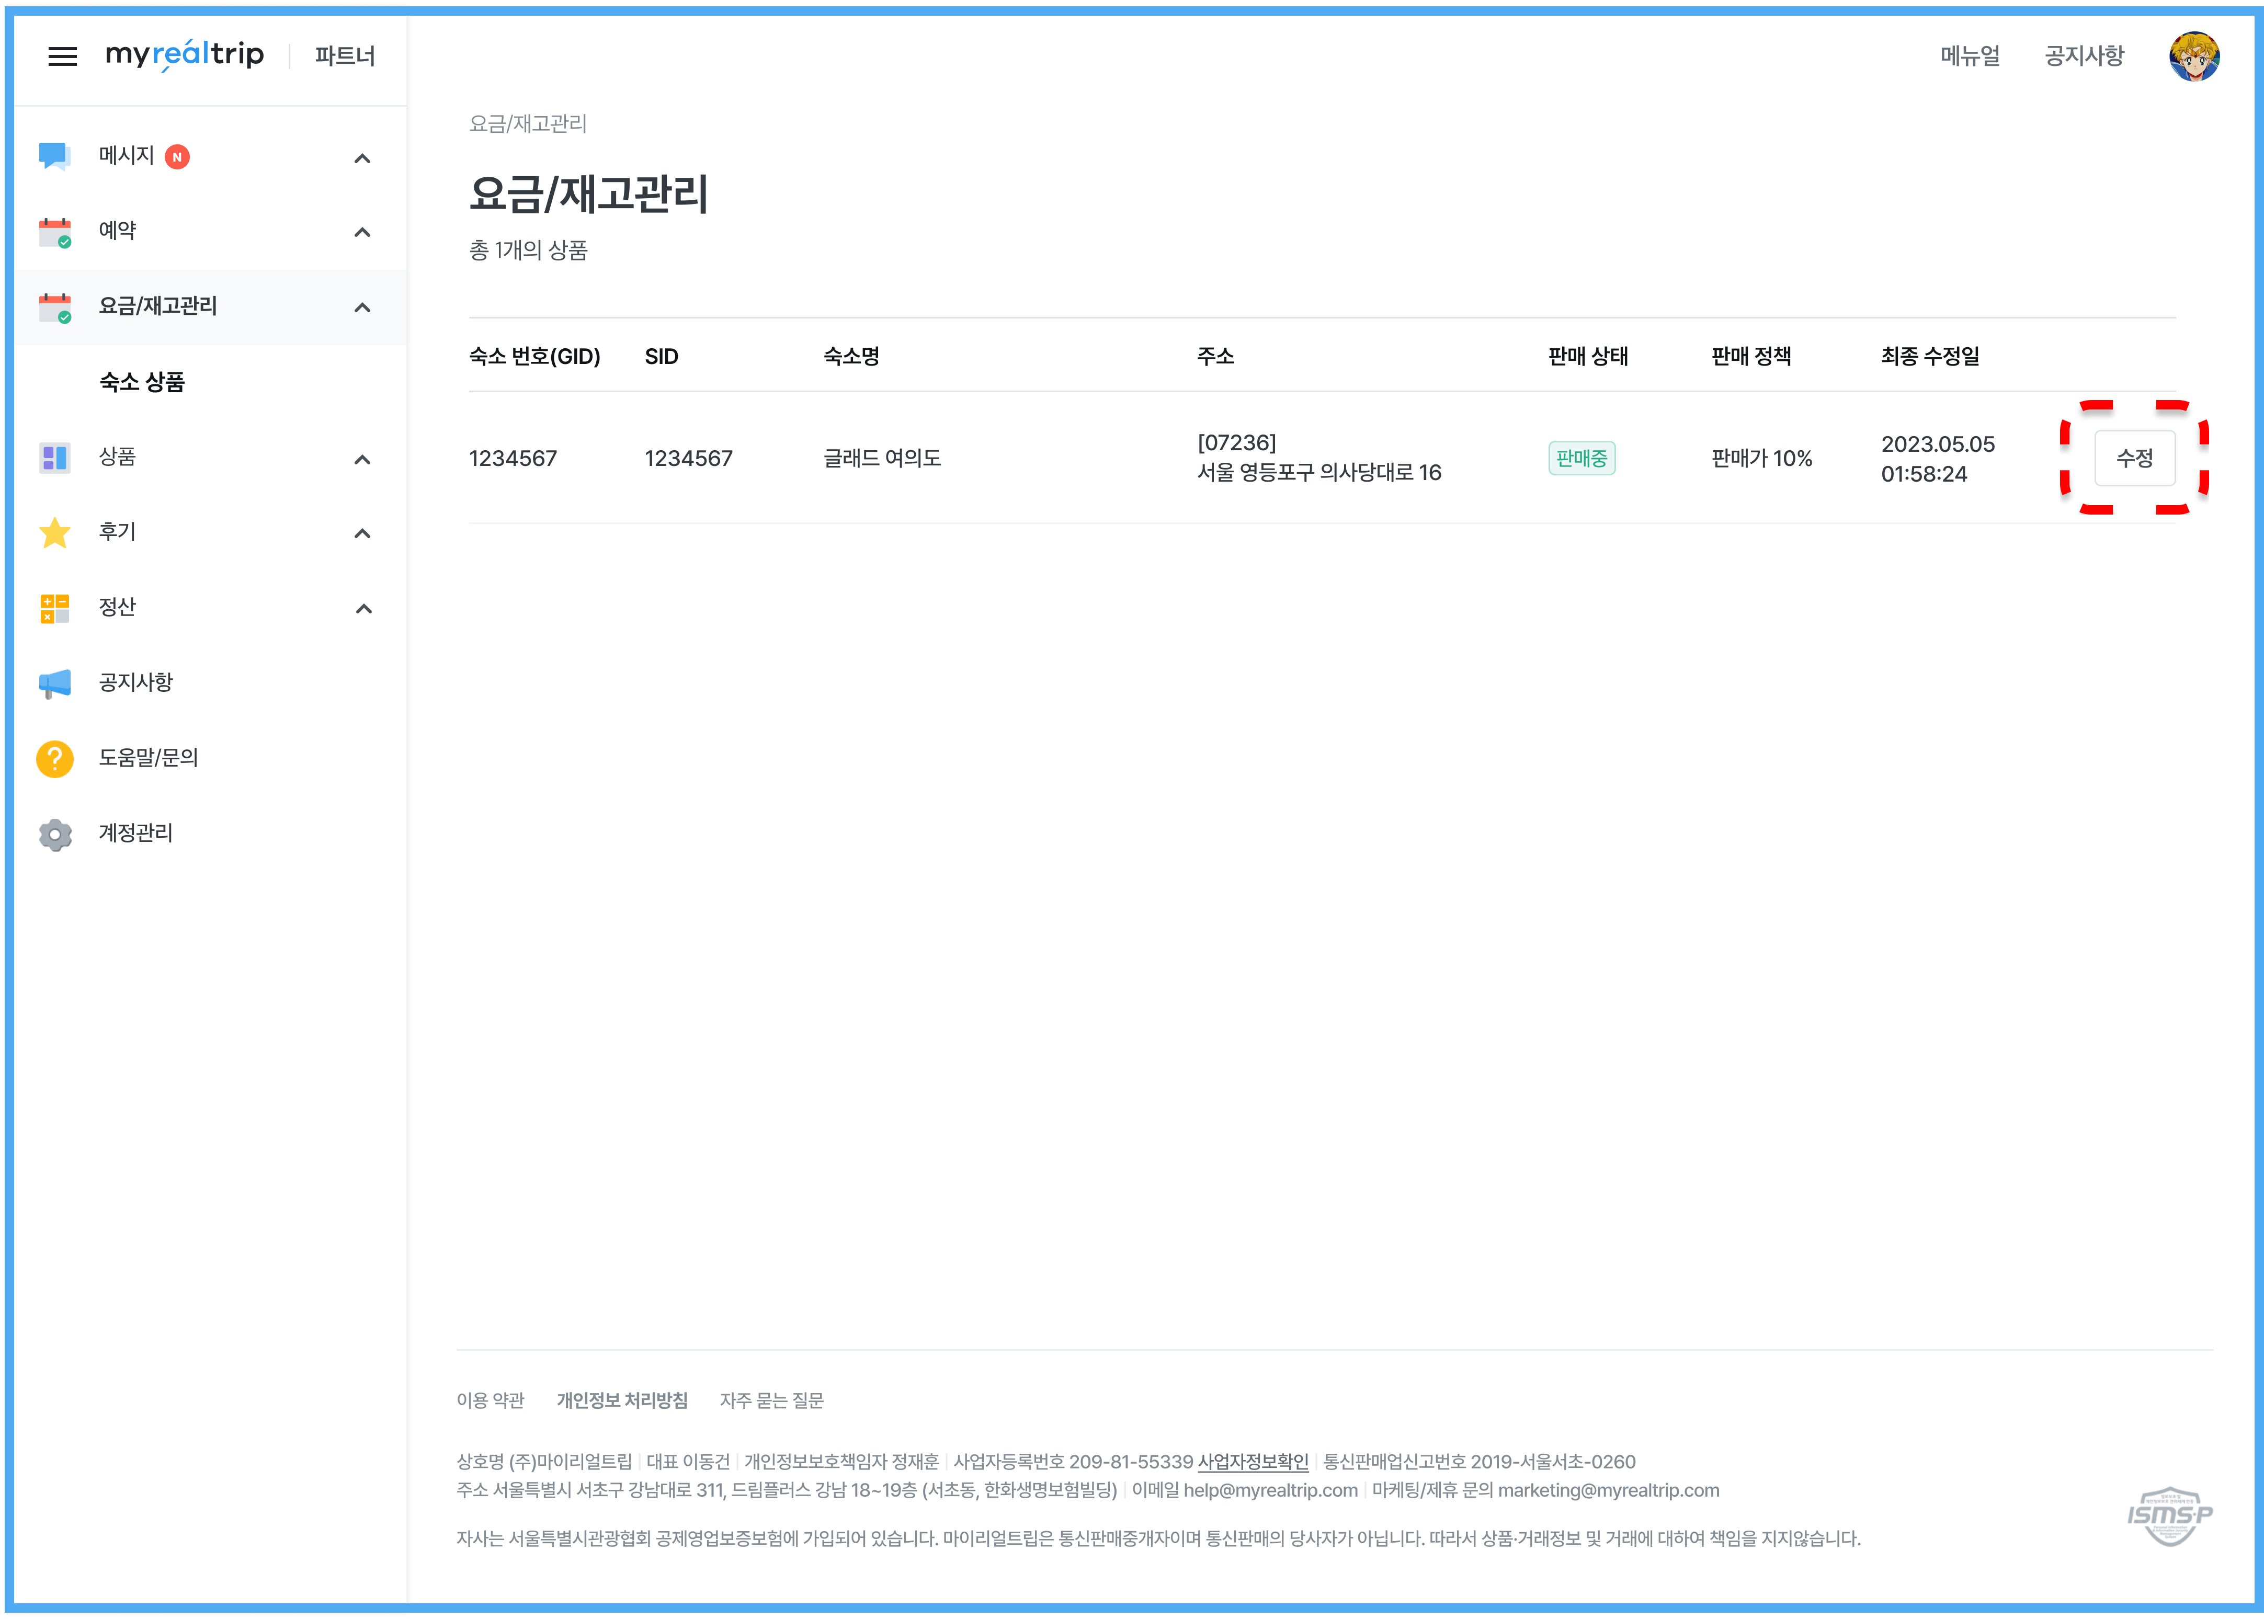This screenshot has width=2264, height=1619.
Task: Open the 사업자정보확인 link
Action: pyautogui.click(x=1252, y=1462)
